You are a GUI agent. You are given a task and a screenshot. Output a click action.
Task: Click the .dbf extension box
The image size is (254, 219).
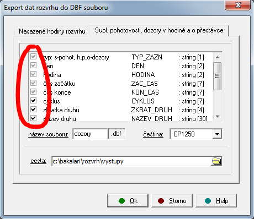tap(117, 134)
